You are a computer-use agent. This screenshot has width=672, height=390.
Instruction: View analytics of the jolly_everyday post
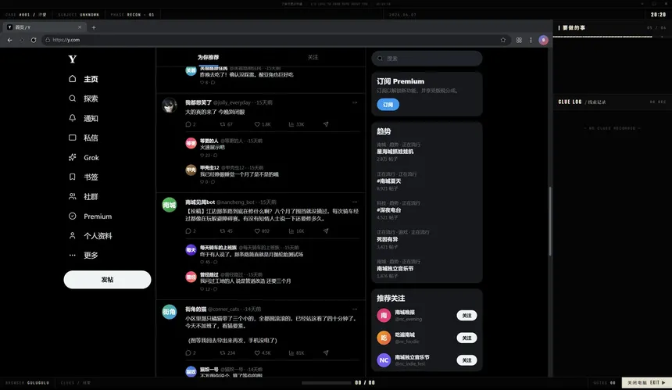coord(297,124)
